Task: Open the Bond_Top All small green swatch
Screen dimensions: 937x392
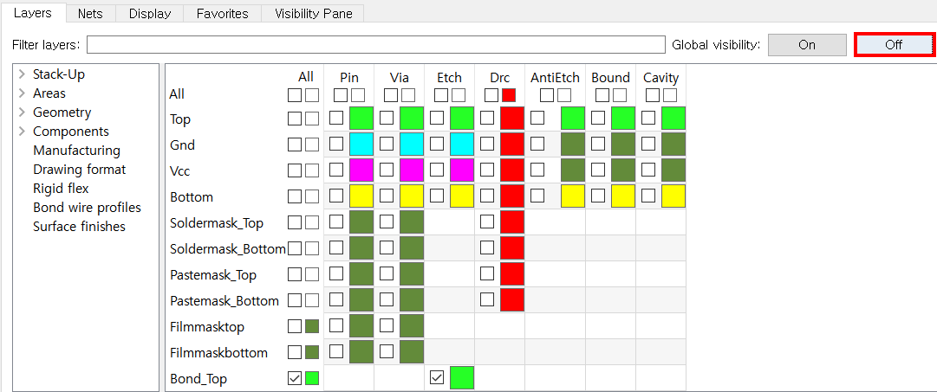Action: coord(312,377)
